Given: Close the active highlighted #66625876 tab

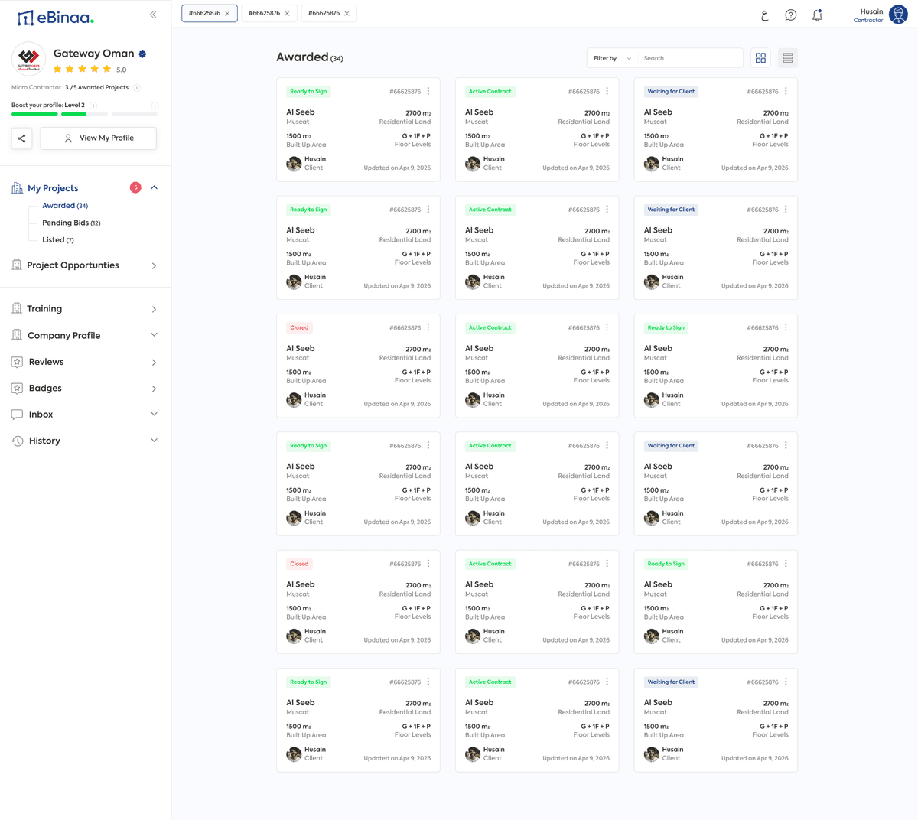Looking at the screenshot, I should point(227,13).
